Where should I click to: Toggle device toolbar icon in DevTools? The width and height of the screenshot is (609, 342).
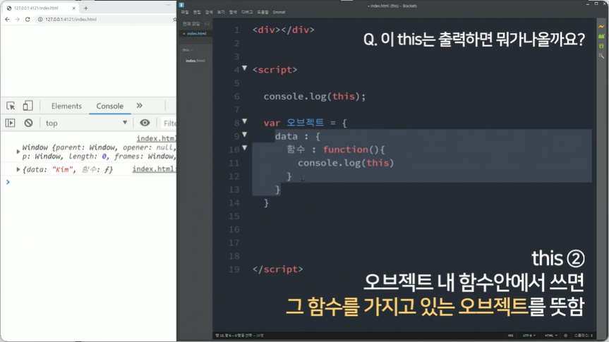coord(28,106)
